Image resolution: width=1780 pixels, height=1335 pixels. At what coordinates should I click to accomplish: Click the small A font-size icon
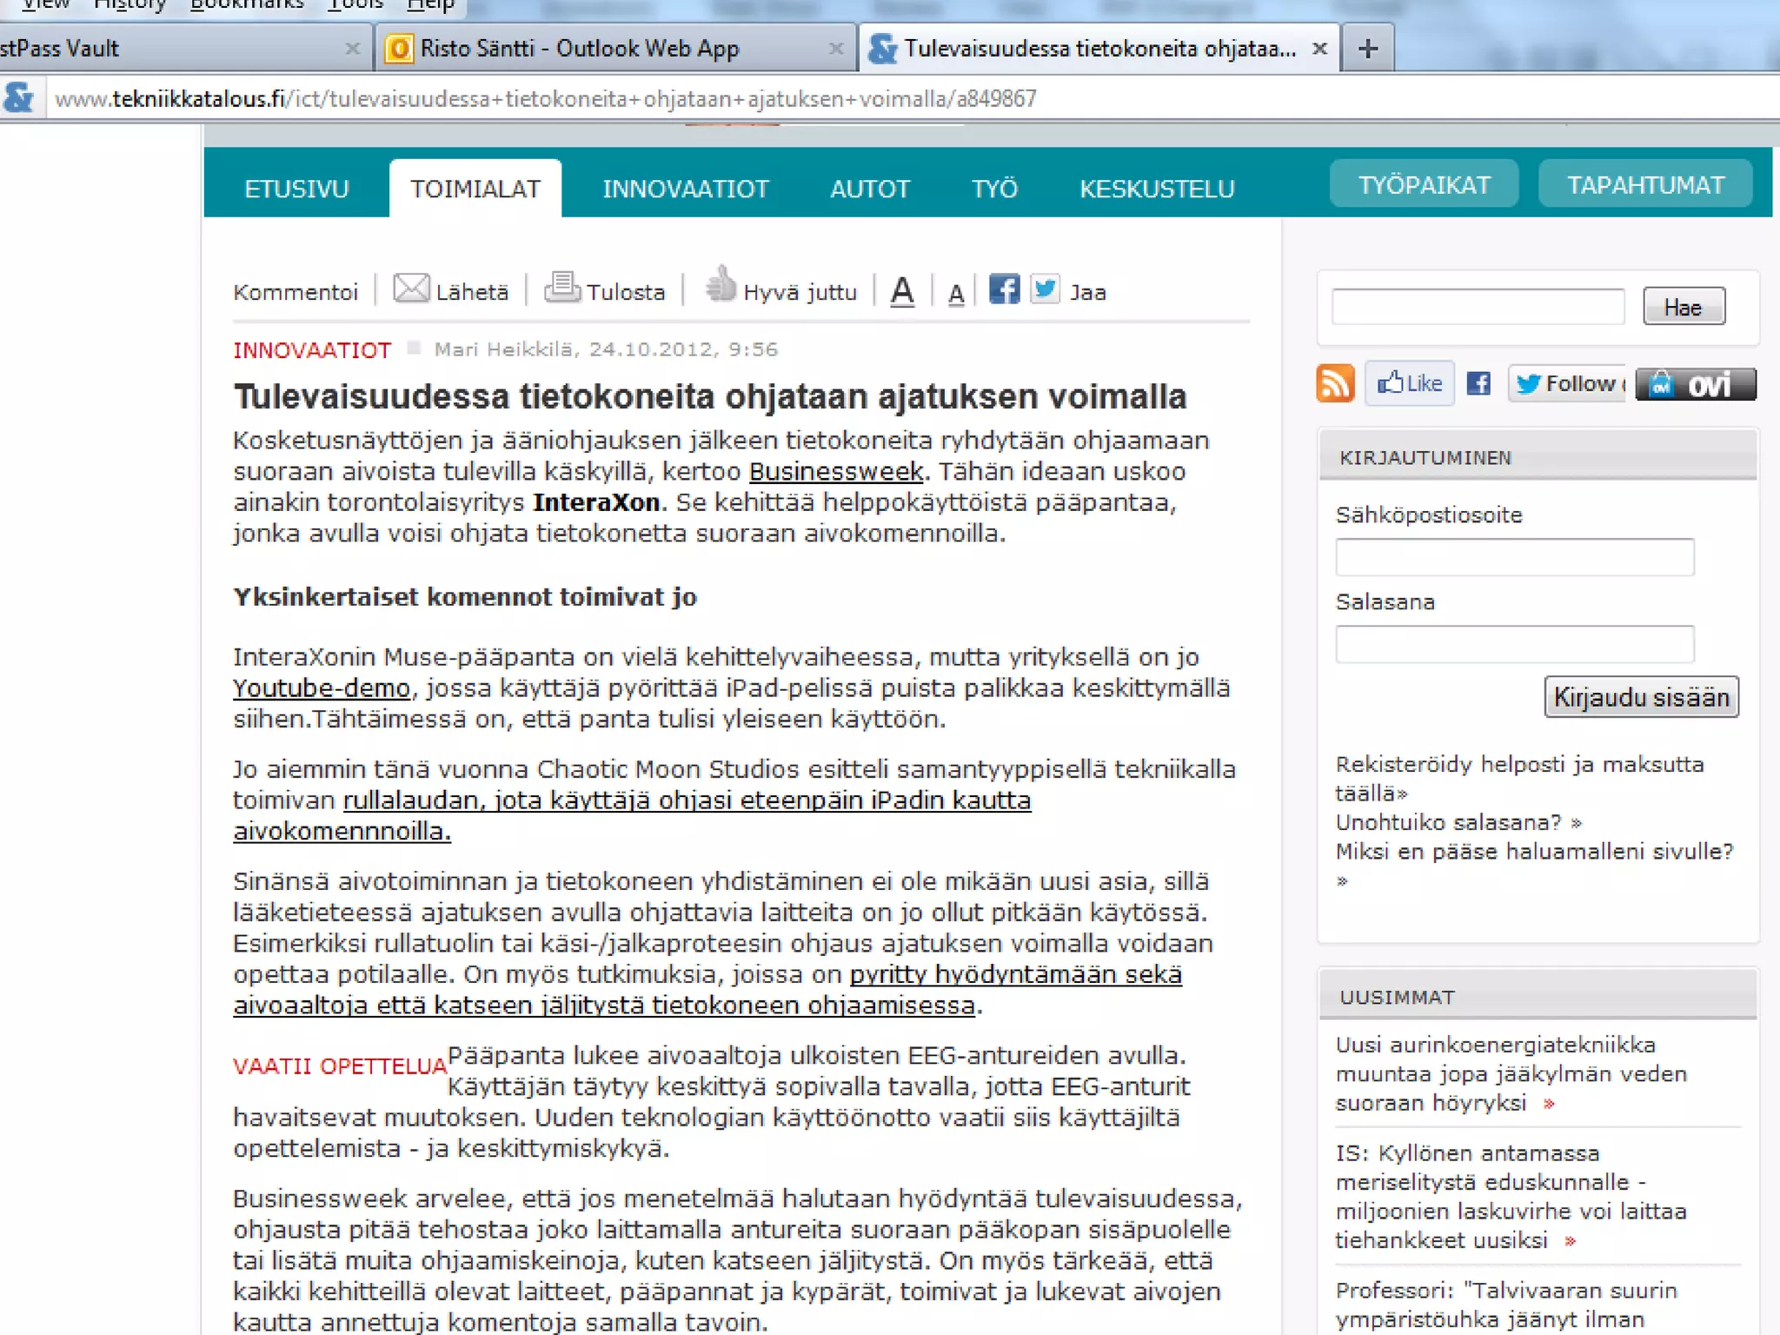[956, 294]
